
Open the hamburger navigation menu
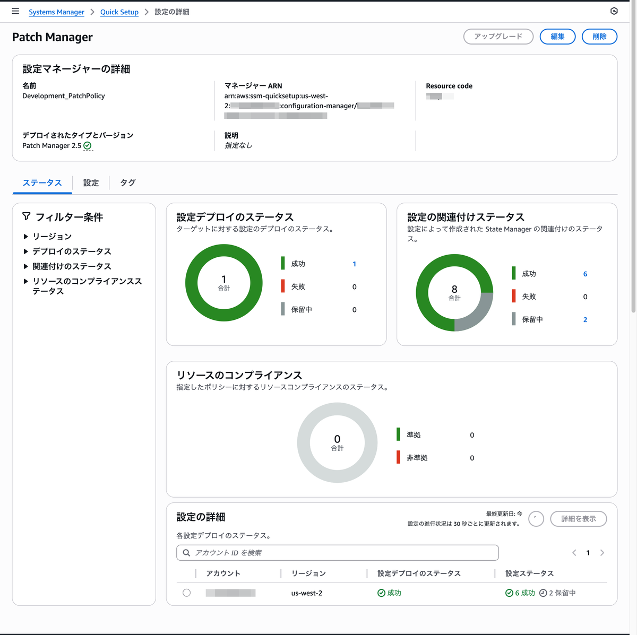(15, 11)
